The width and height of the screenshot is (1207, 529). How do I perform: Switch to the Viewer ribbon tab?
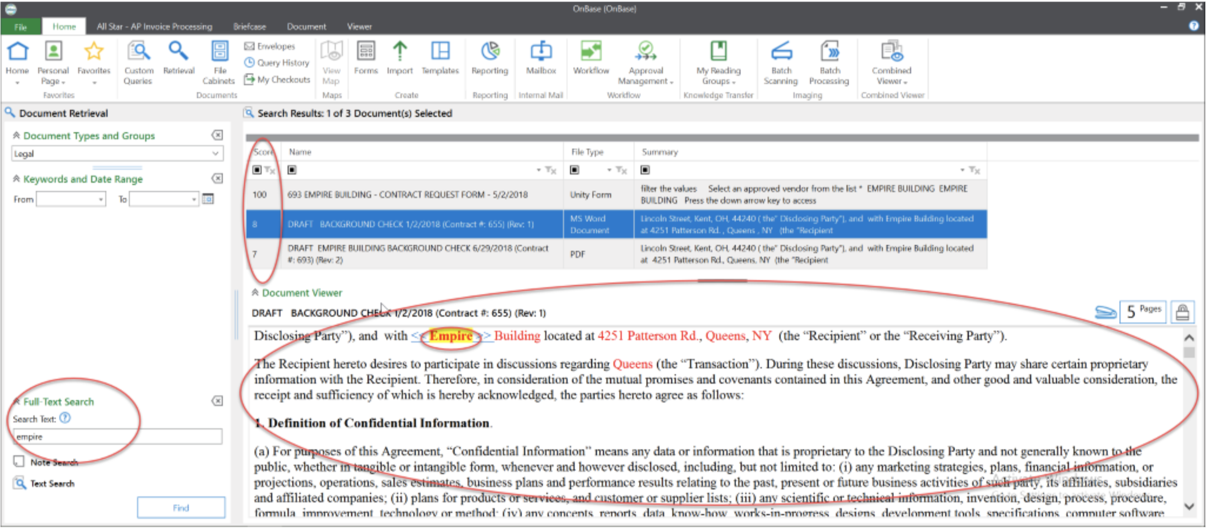click(359, 26)
